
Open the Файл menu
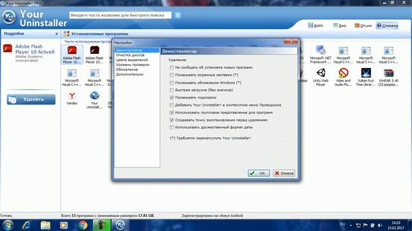click(315, 26)
